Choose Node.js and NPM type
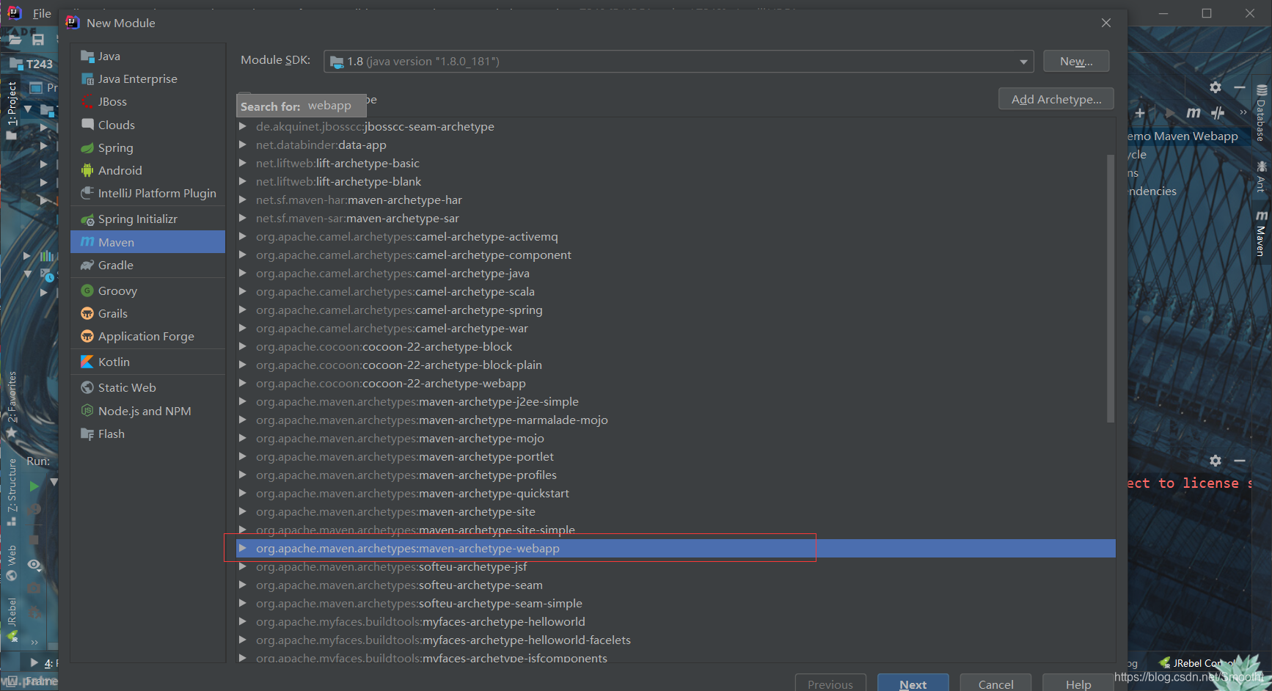Screen dimensions: 1272x691 (x=145, y=412)
